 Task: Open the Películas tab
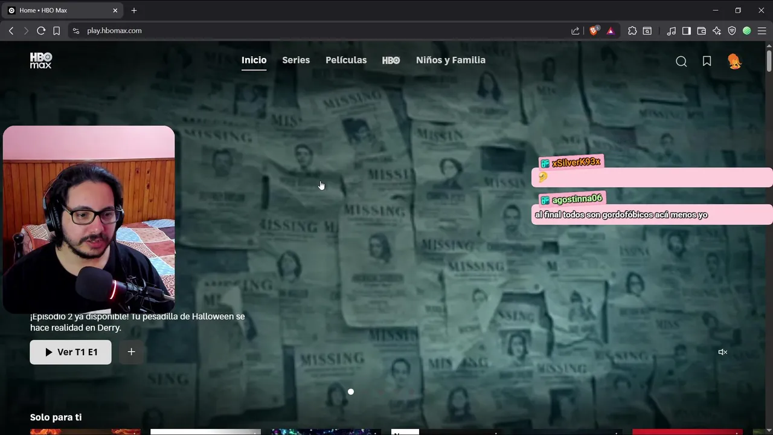tap(346, 60)
